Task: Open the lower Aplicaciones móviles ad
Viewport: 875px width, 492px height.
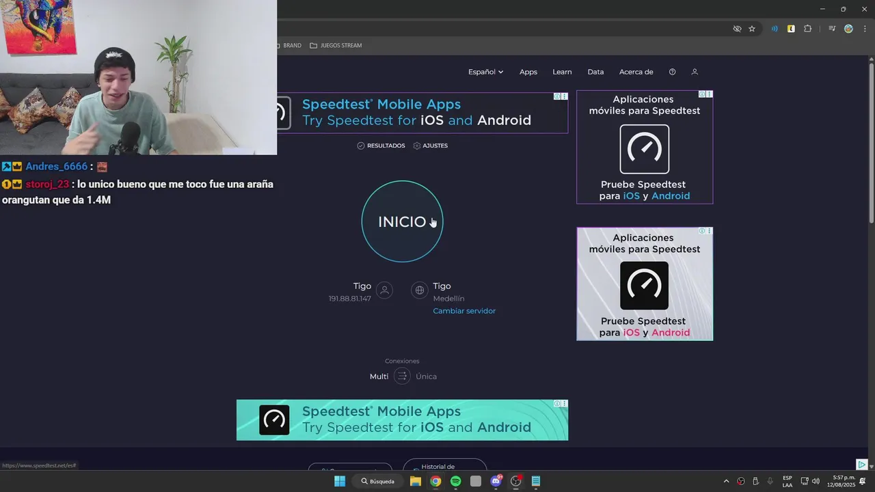Action: pos(645,284)
